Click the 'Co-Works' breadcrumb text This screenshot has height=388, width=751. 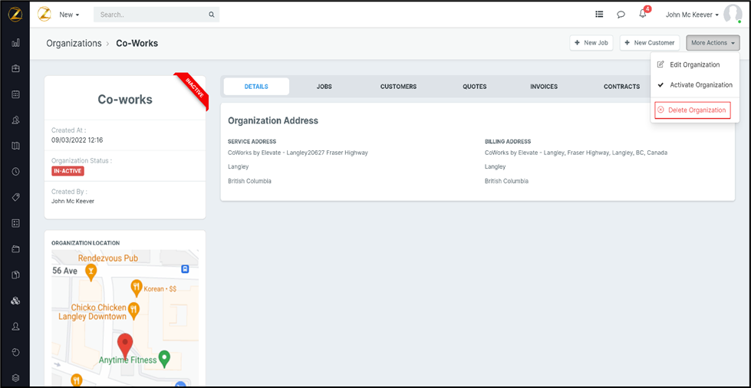(x=137, y=43)
